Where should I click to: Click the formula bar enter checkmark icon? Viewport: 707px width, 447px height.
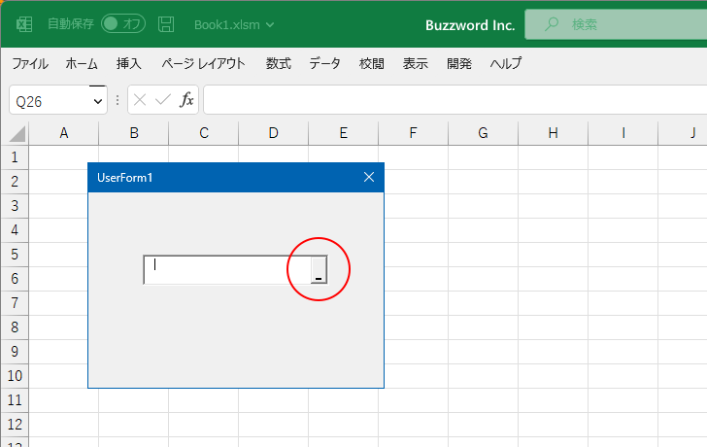pyautogui.click(x=162, y=100)
